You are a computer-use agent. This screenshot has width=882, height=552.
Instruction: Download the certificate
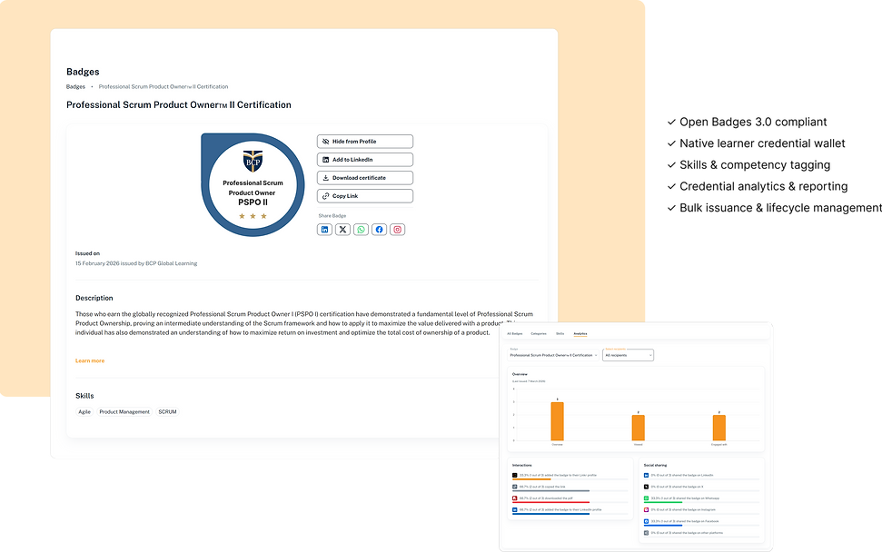tap(365, 178)
